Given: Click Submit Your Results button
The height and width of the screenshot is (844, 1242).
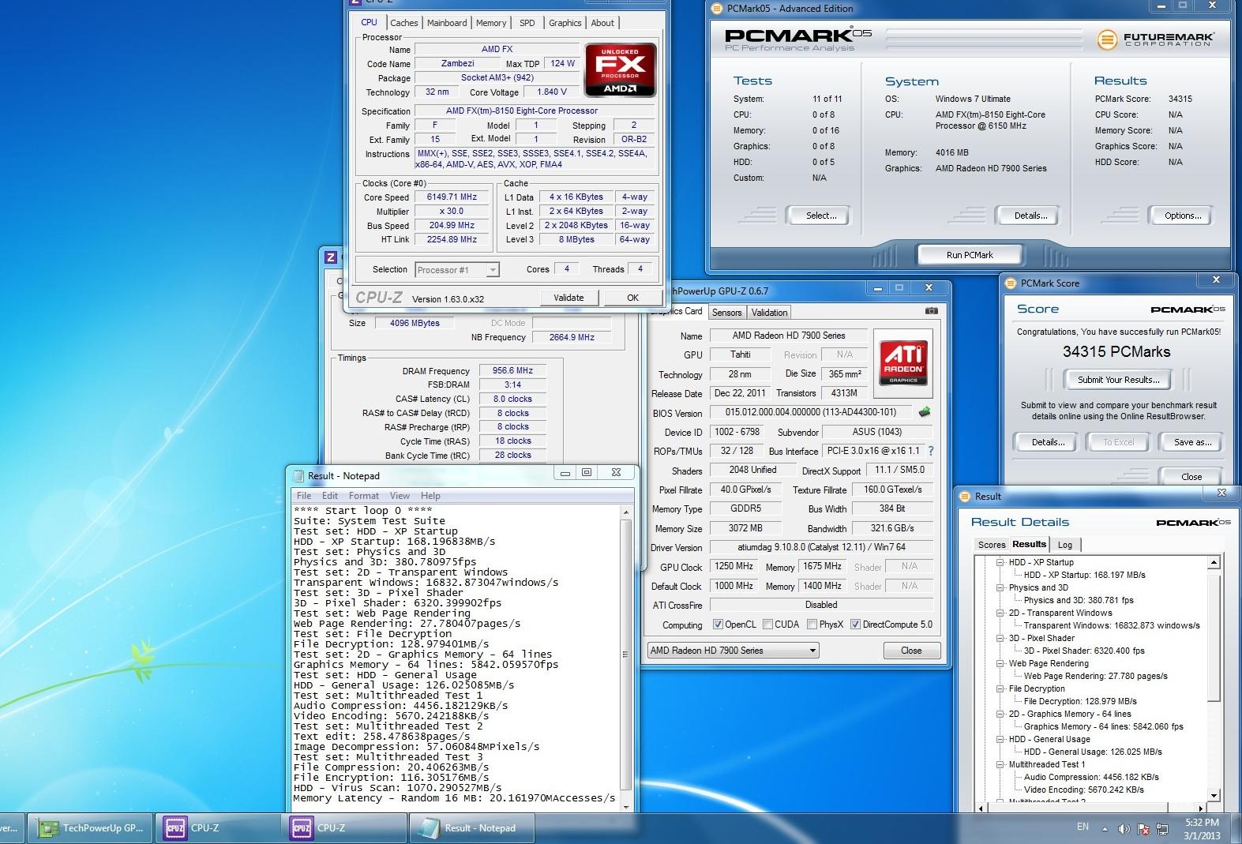Looking at the screenshot, I should (x=1119, y=380).
